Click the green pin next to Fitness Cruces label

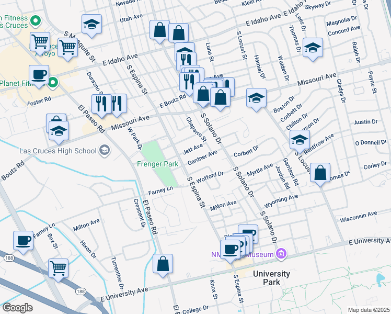pos(36,20)
